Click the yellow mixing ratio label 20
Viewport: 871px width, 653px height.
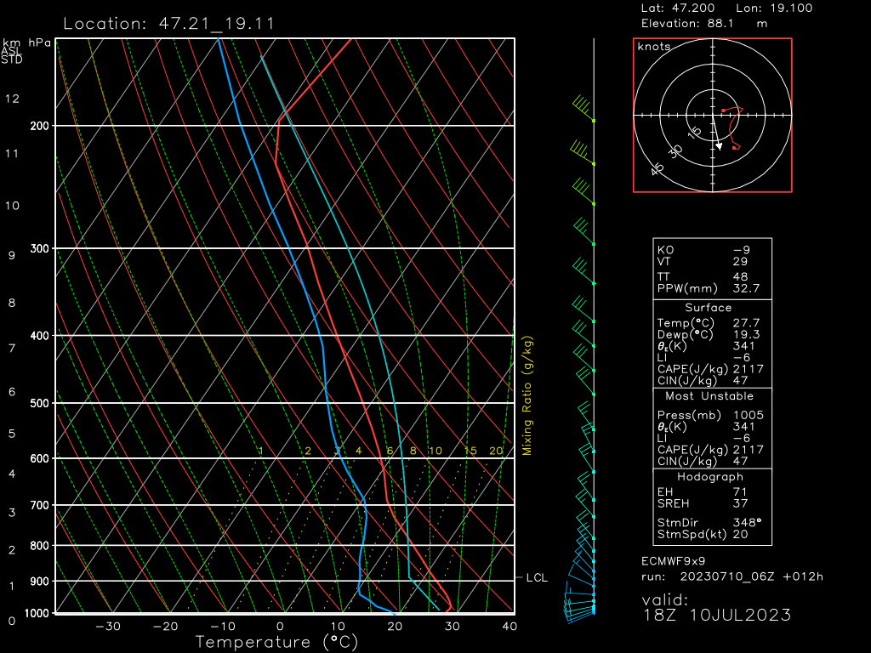point(496,451)
